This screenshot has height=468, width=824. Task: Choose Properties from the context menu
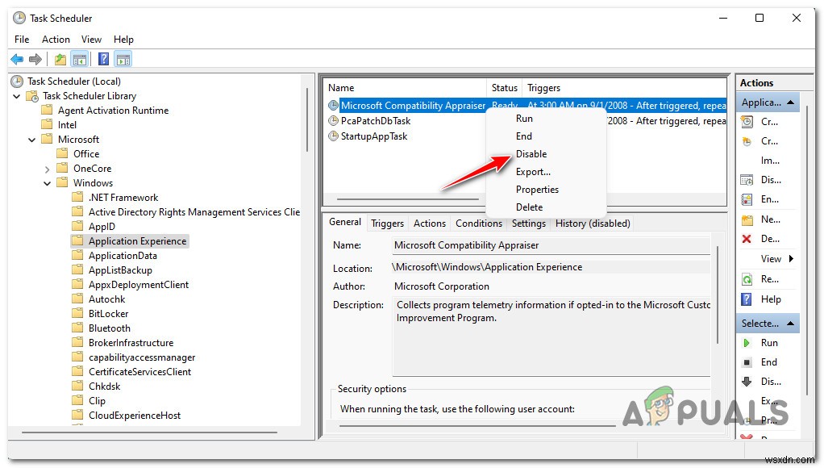pyautogui.click(x=537, y=189)
